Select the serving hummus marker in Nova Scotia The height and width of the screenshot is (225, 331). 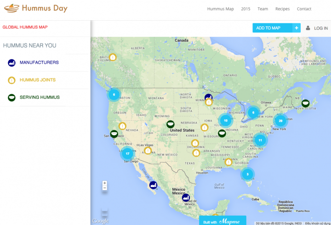(305, 103)
